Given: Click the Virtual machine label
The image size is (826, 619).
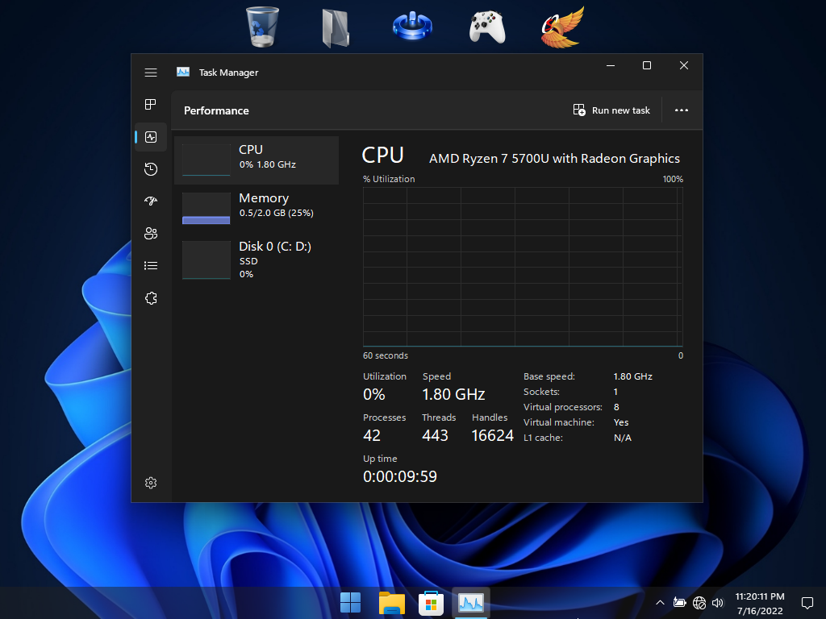Looking at the screenshot, I should pyautogui.click(x=558, y=422).
